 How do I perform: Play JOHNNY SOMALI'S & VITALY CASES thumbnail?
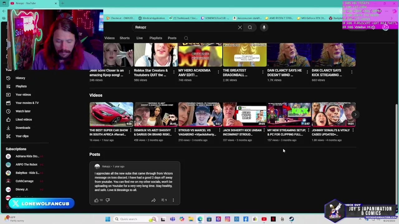click(334, 114)
